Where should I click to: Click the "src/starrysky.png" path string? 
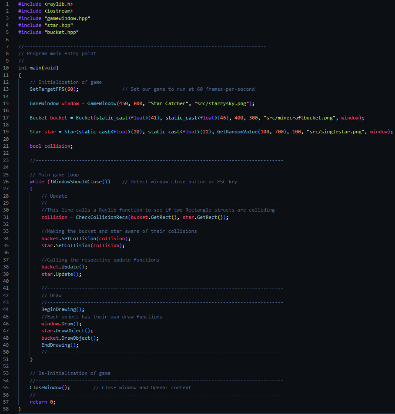[x=223, y=103]
